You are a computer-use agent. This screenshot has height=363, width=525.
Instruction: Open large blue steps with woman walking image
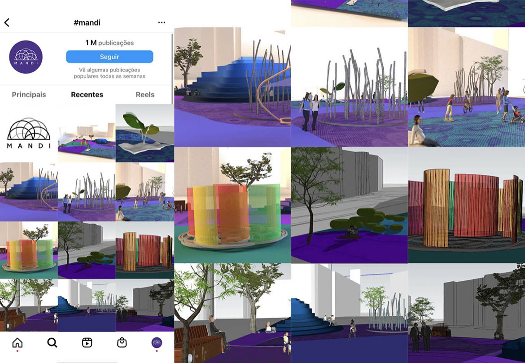pyautogui.click(x=350, y=314)
